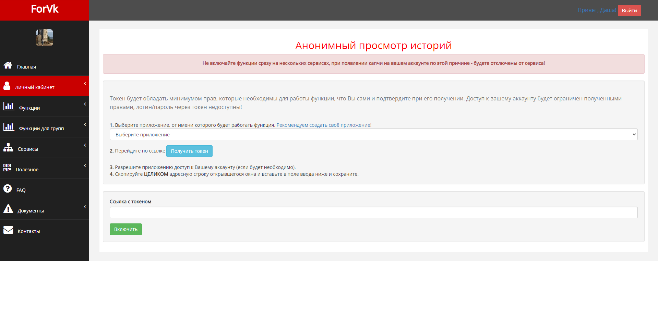The width and height of the screenshot is (658, 330).
Task: Open the Полезное sidebar section
Action: coord(45,168)
